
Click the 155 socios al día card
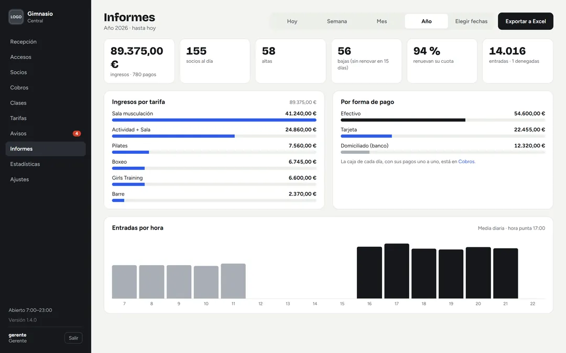pos(215,61)
